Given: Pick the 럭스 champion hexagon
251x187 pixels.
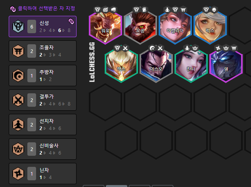Looking at the screenshot, I should point(210,26).
